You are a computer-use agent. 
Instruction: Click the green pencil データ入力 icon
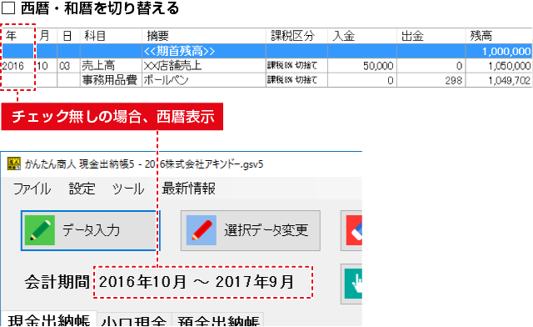40,230
